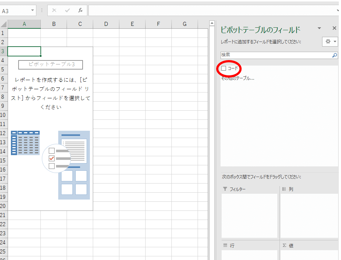
Task: Click the ピボットテーブル3 placeholder label
Action: pos(51,64)
